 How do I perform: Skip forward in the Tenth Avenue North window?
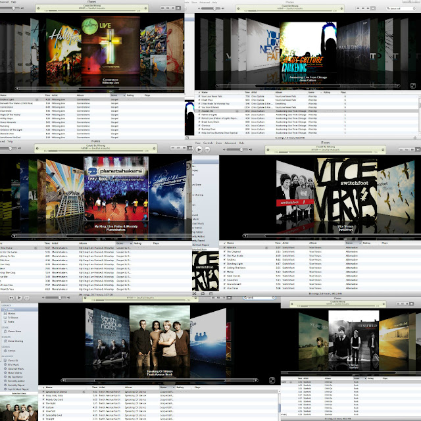[x=27, y=298]
